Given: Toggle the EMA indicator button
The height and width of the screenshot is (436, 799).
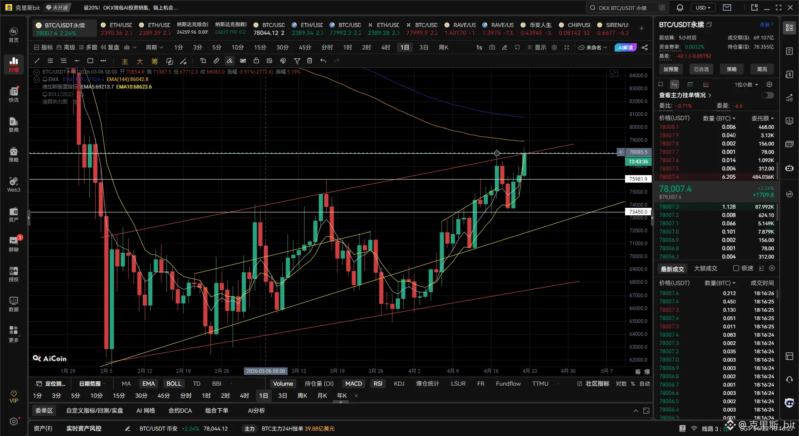Looking at the screenshot, I should pos(149,384).
